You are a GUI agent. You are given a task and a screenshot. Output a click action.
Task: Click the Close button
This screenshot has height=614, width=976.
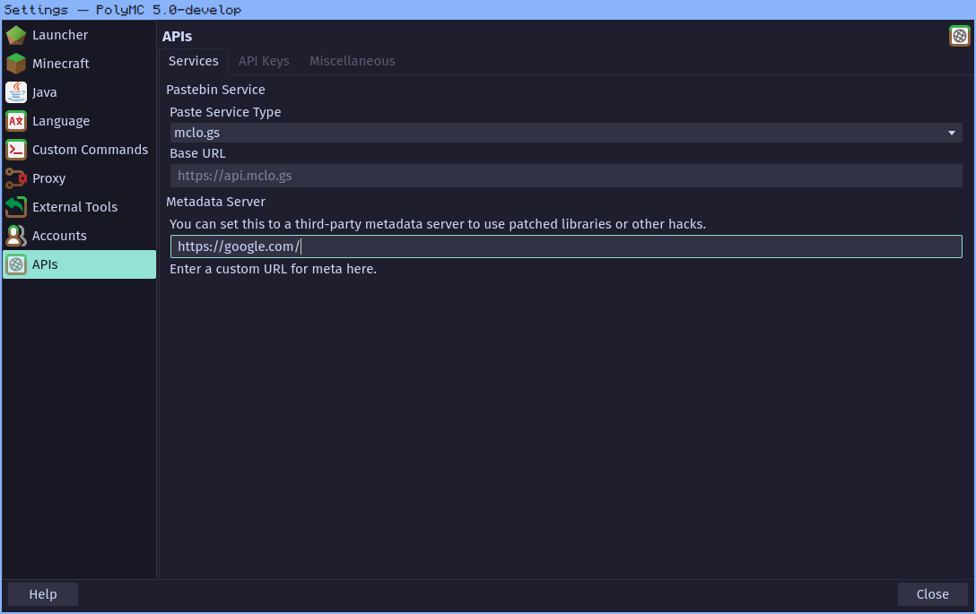click(x=932, y=593)
